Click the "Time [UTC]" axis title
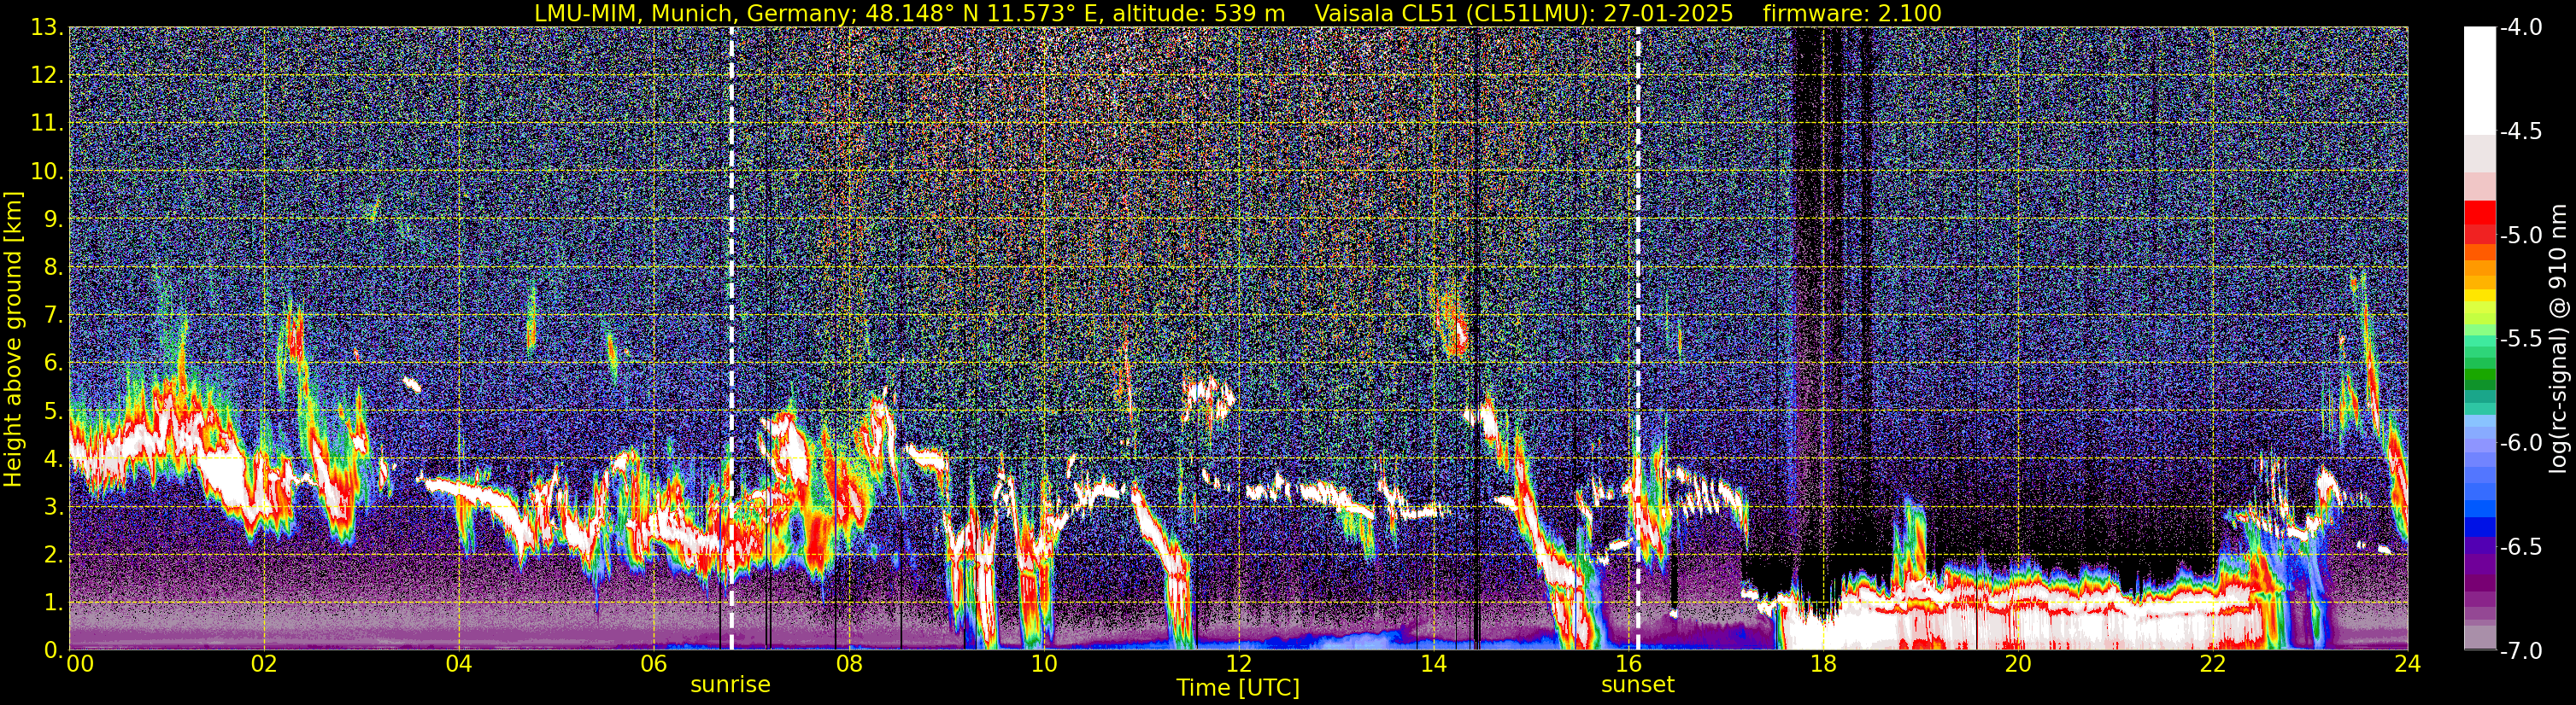 (1238, 688)
